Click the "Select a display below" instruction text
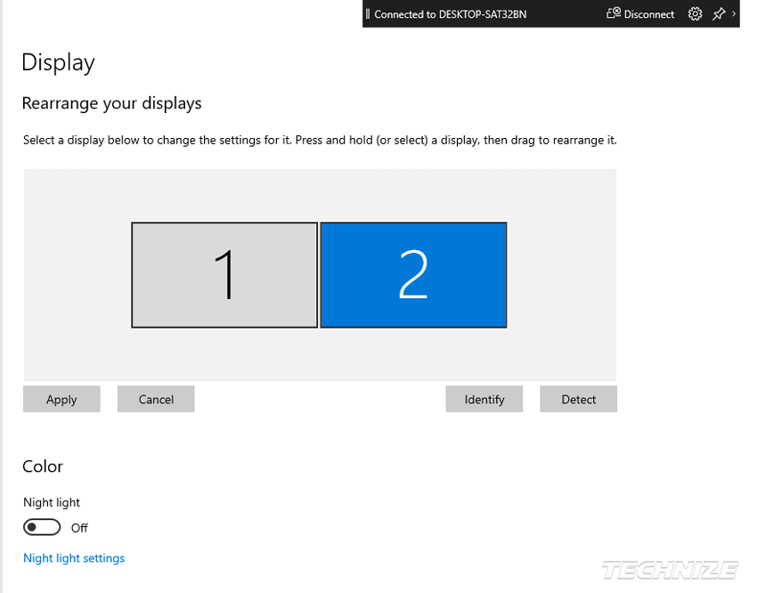The image size is (757, 593). [x=319, y=140]
